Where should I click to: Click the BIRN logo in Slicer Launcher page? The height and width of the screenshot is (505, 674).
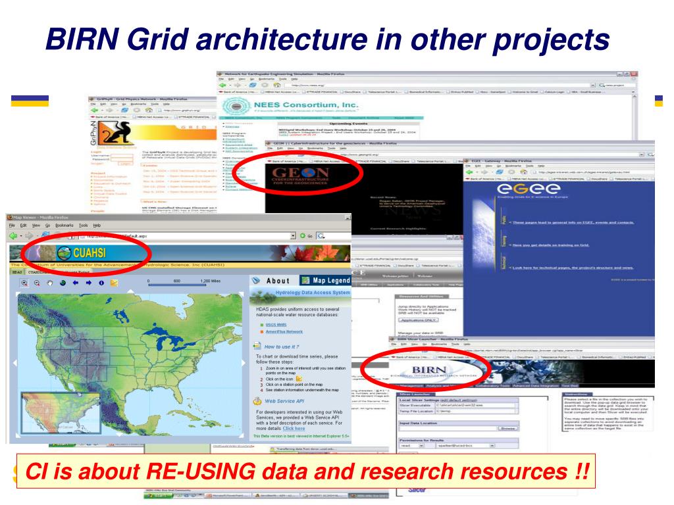[434, 371]
